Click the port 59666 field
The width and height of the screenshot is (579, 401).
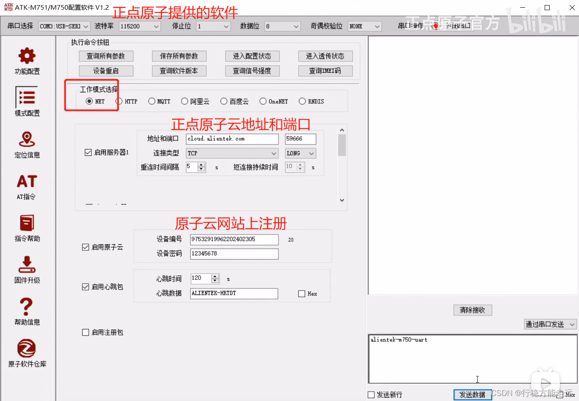click(301, 139)
